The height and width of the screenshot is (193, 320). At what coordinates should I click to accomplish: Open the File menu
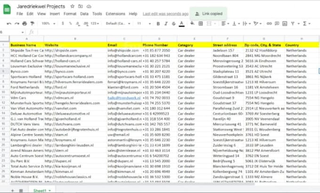(x=20, y=14)
